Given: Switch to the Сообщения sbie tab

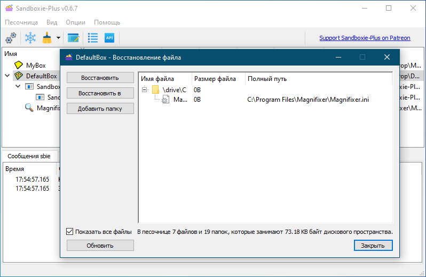Looking at the screenshot, I should pyautogui.click(x=29, y=156).
